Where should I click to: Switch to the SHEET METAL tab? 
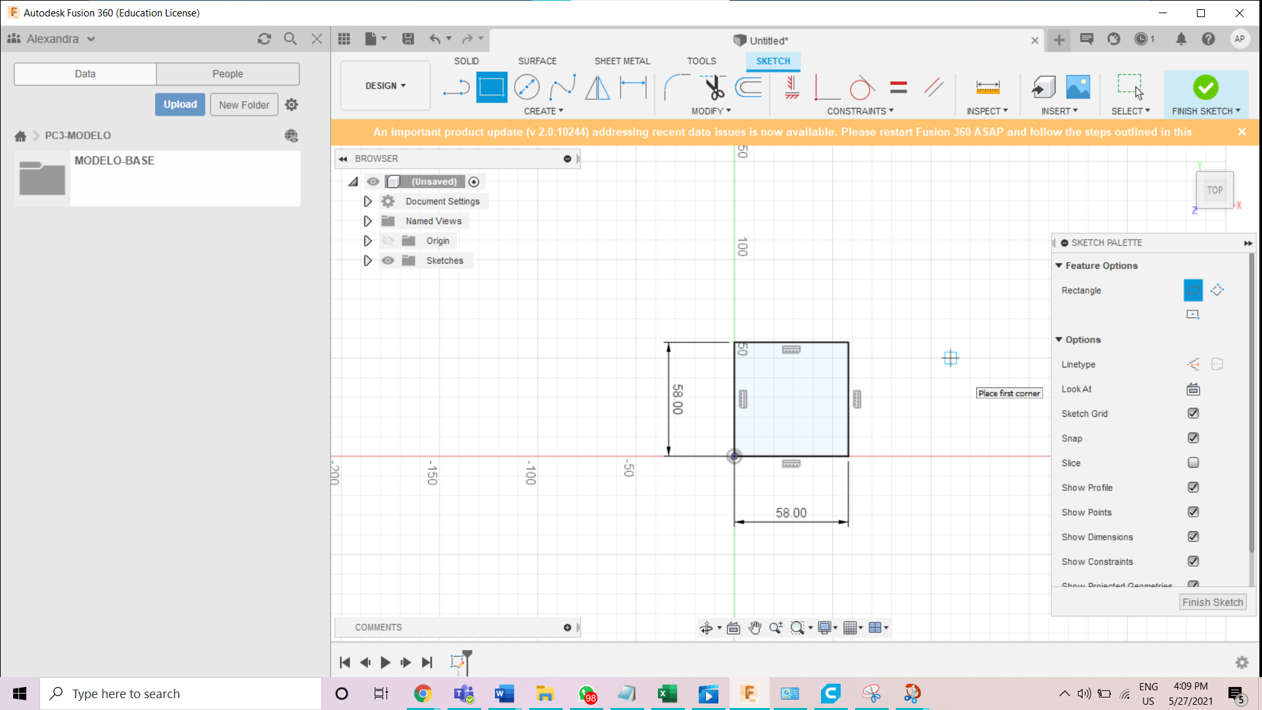coord(622,61)
